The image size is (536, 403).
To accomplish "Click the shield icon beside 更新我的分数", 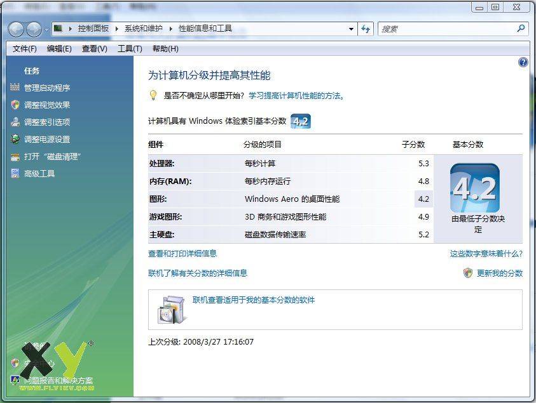I will 468,273.
